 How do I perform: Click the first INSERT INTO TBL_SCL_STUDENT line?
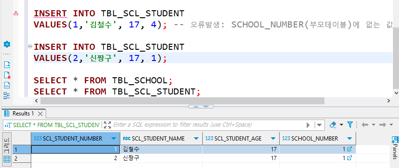109,13
